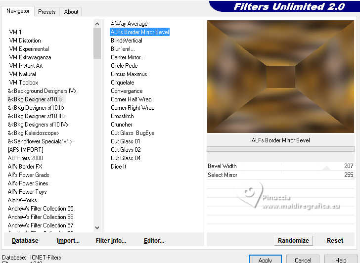Select VM Natural category
This screenshot has height=263, width=360.
click(23, 74)
